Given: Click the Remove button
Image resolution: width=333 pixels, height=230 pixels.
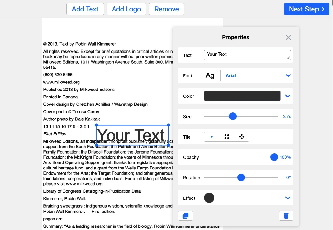Looking at the screenshot, I should (166, 9).
